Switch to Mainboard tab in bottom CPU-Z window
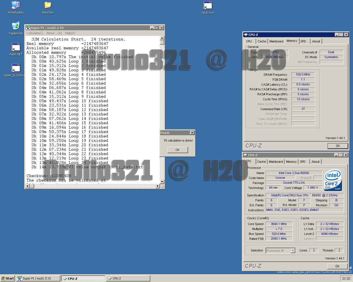353x282 pixels. coord(276,162)
